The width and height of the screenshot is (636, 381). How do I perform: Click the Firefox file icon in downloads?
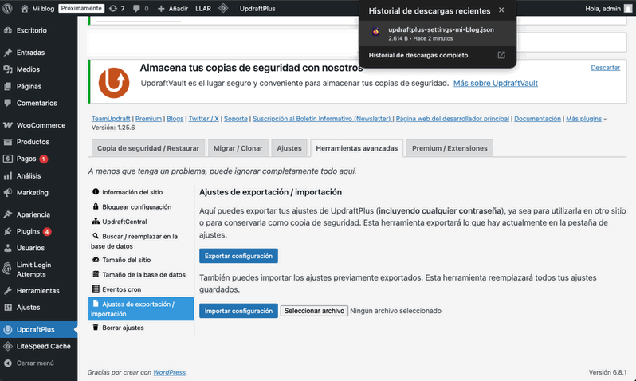375,31
